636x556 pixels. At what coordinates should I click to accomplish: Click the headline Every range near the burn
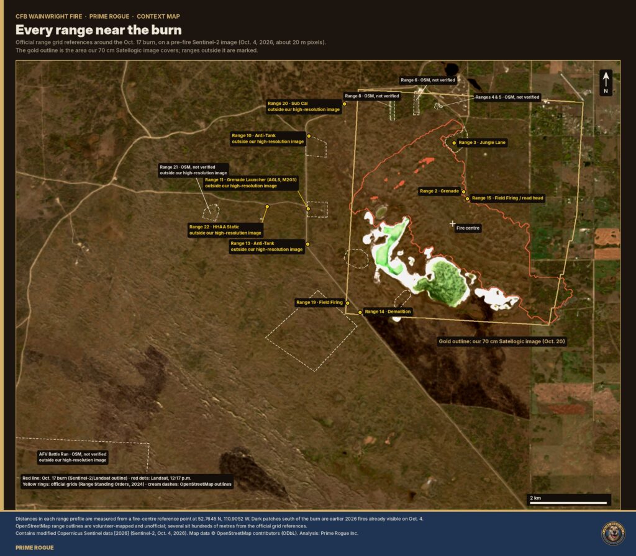[x=99, y=30]
